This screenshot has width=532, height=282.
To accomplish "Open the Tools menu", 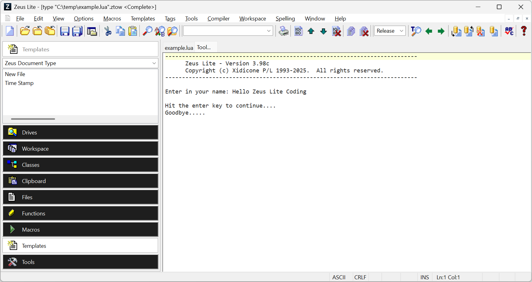I will [191, 19].
